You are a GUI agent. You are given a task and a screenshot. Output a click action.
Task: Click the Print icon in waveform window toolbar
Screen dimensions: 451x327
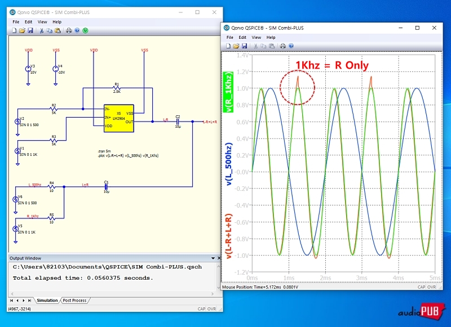coord(281,46)
